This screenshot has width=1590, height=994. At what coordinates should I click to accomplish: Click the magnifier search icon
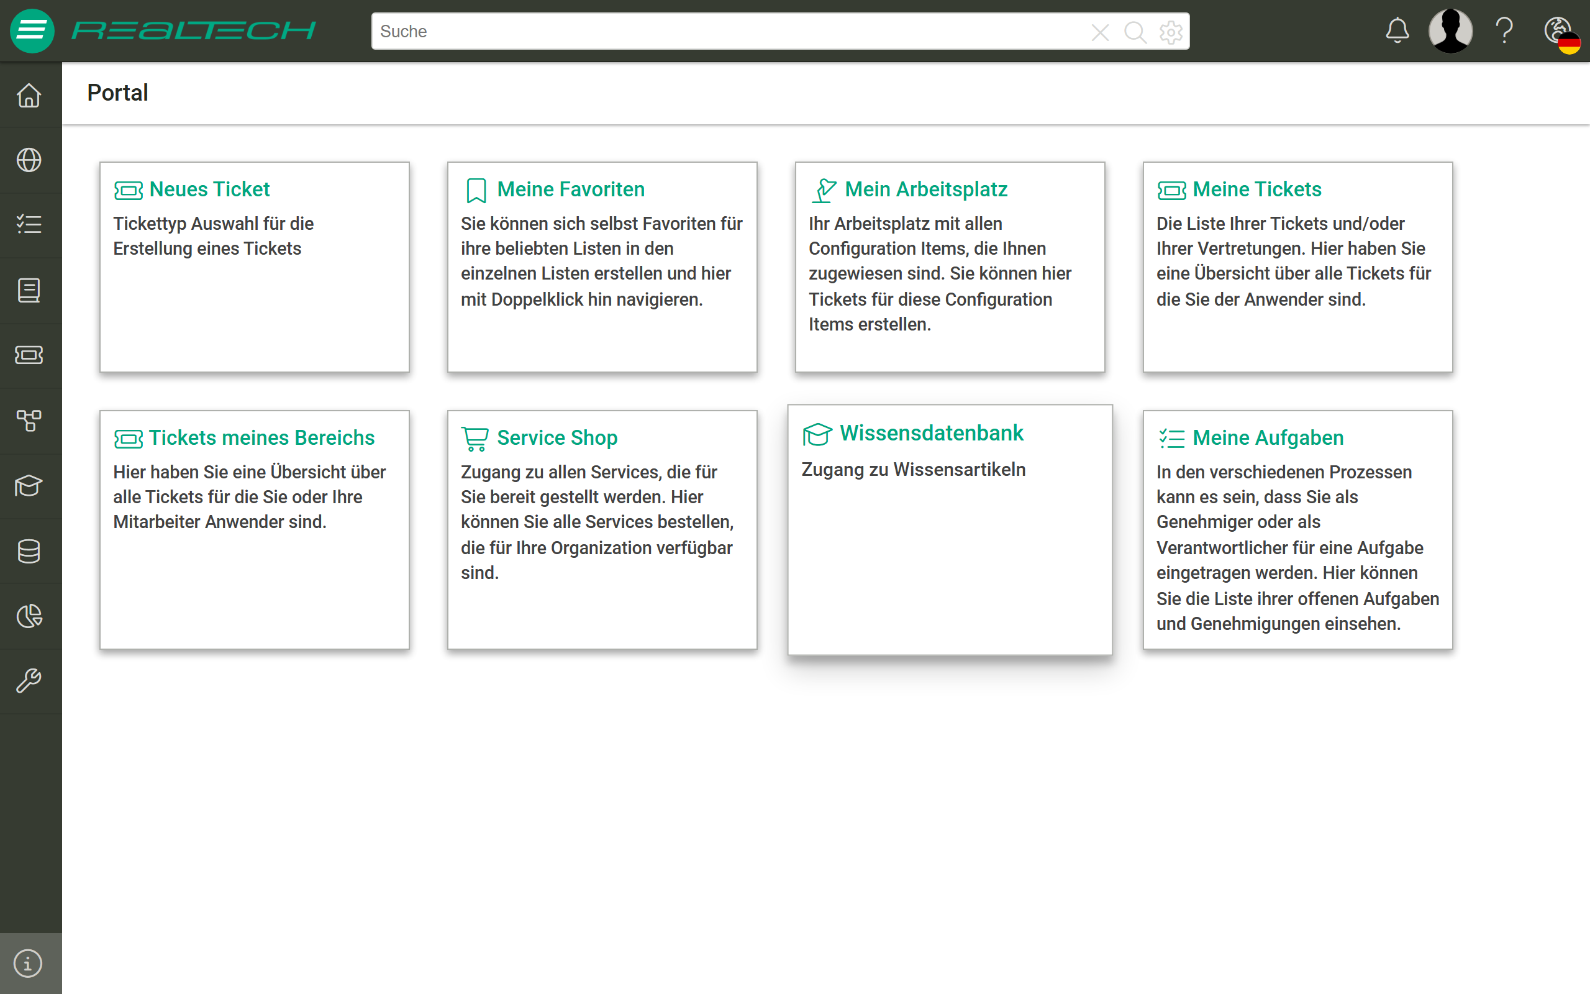point(1135,32)
